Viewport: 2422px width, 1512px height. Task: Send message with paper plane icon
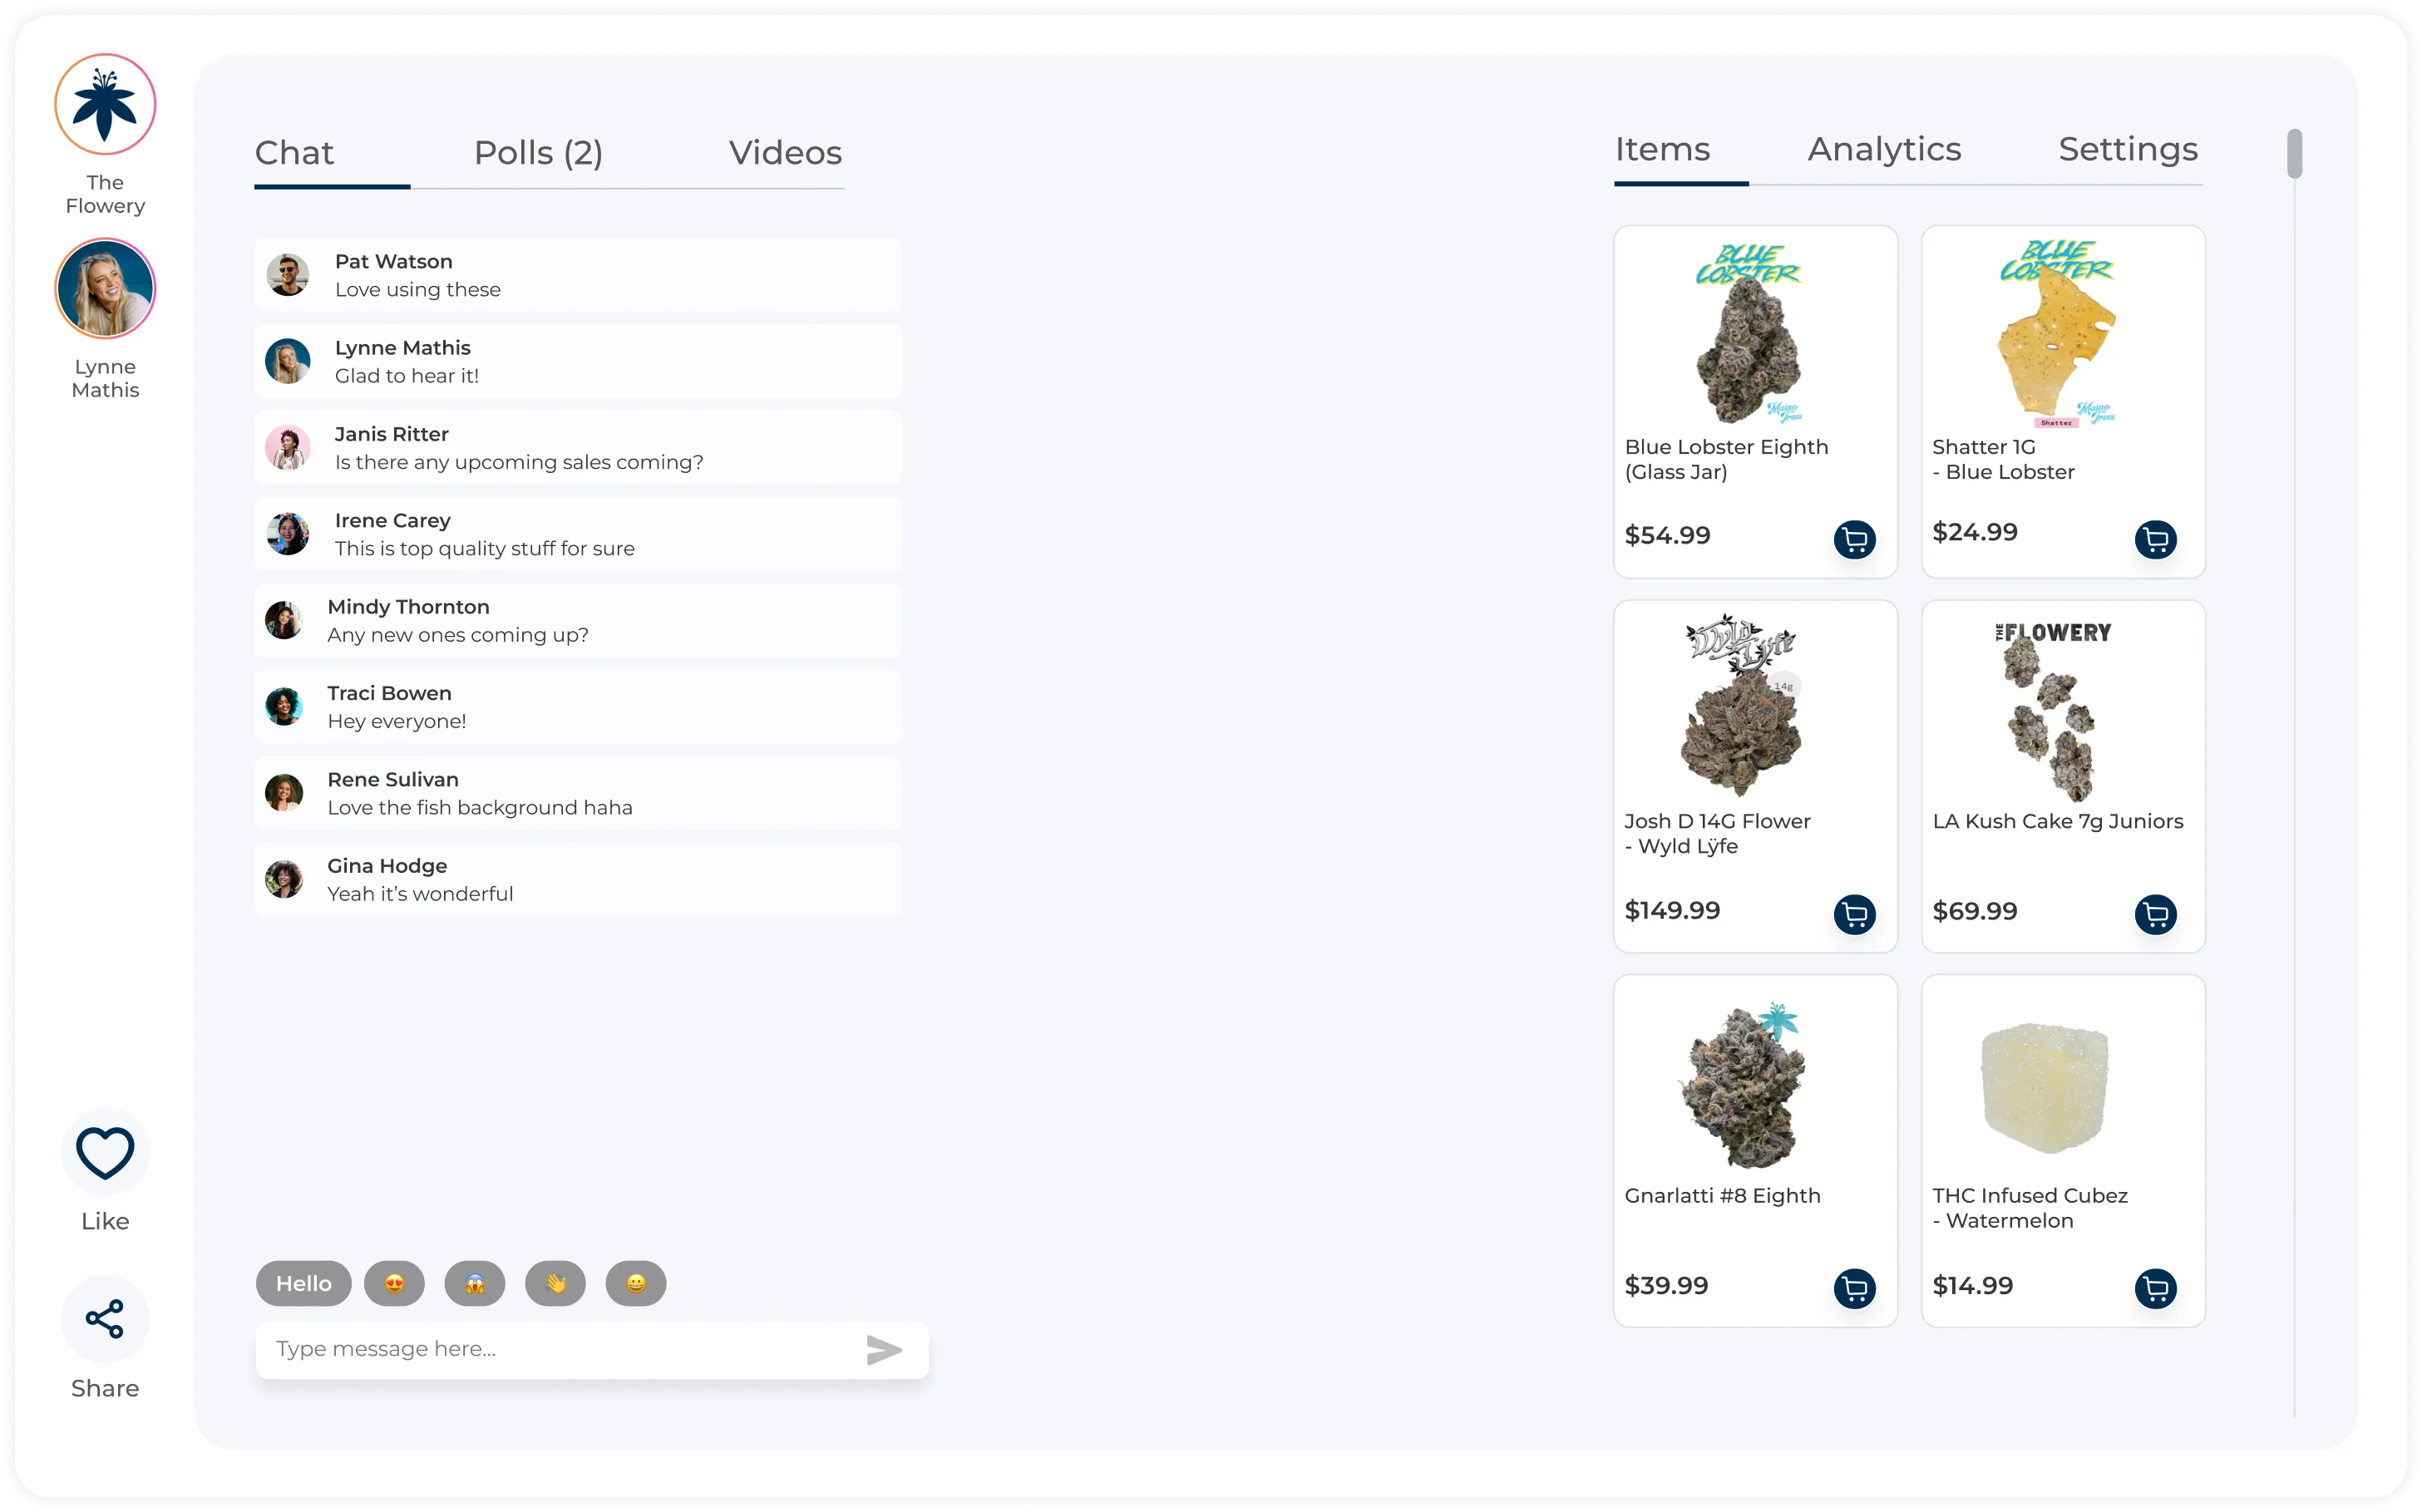click(883, 1350)
